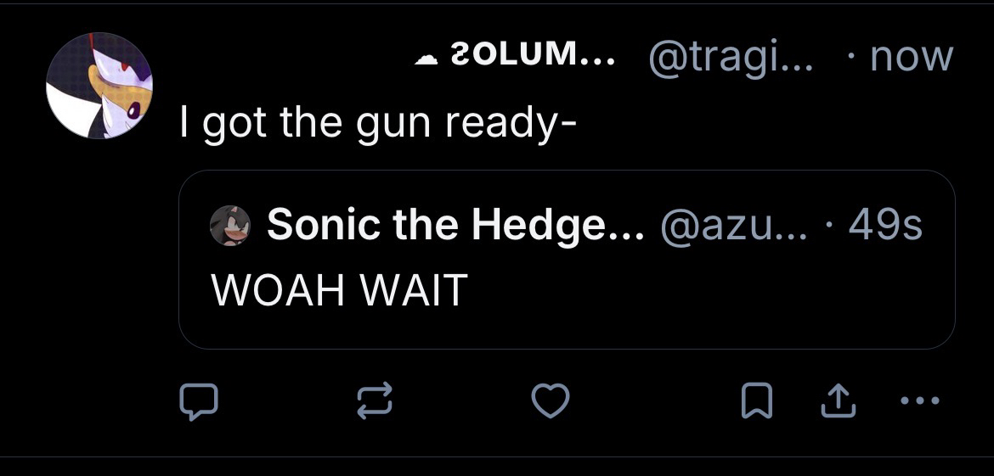This screenshot has width=994, height=476.
Task: Repost the tweet using the retweet icon
Action: [376, 402]
